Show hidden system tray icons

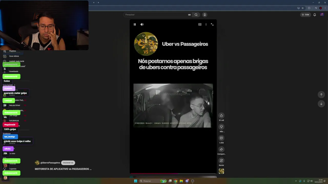[296, 181]
